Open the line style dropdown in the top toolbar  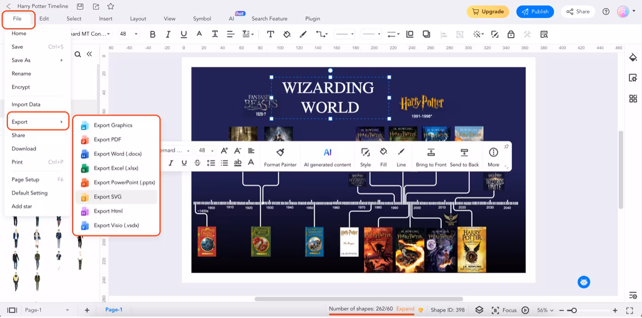tap(345, 34)
